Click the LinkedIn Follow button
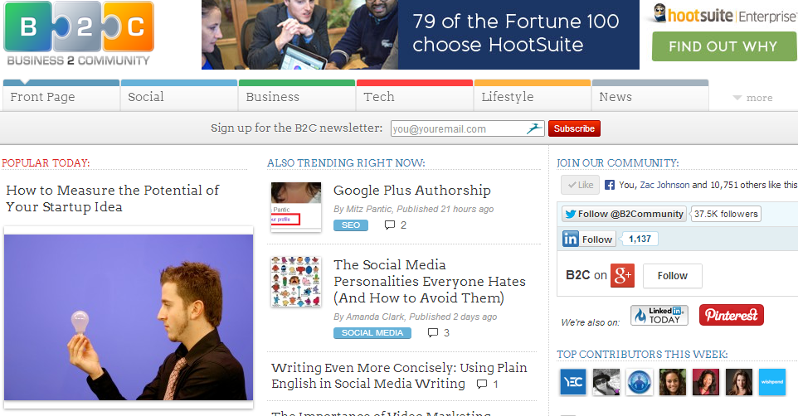The height and width of the screenshot is (416, 798). tap(589, 239)
